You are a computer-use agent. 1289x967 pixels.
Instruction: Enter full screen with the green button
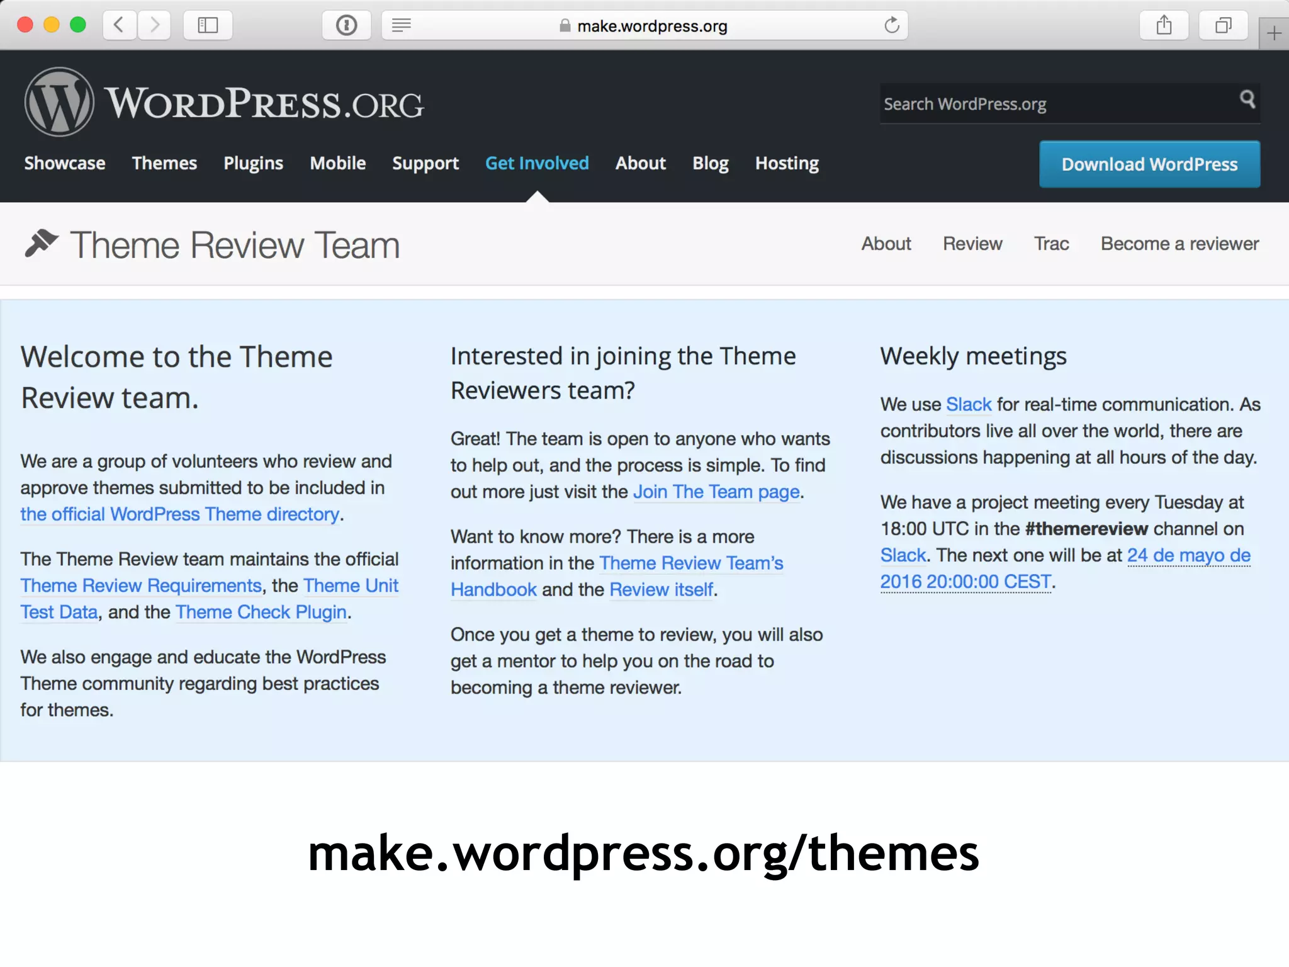[78, 25]
